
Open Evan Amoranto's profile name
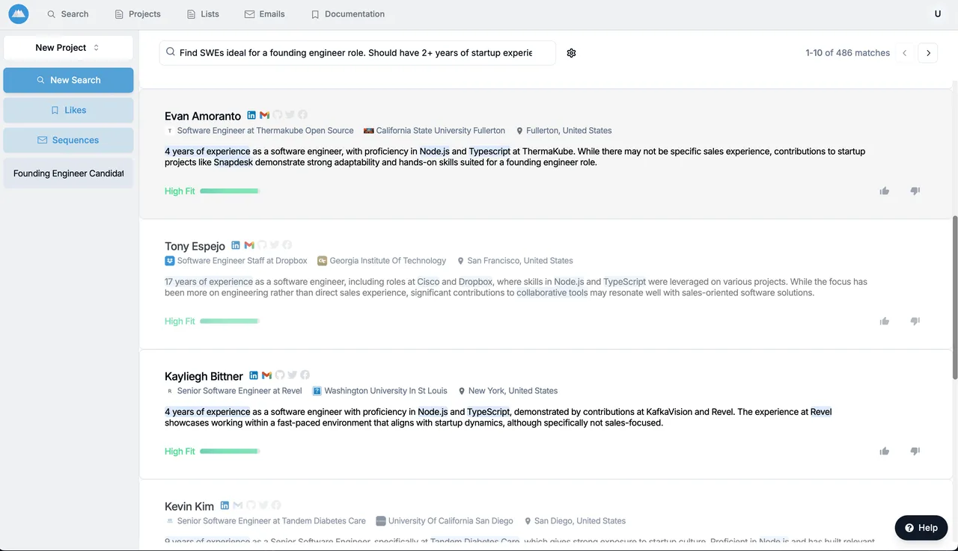tap(203, 116)
